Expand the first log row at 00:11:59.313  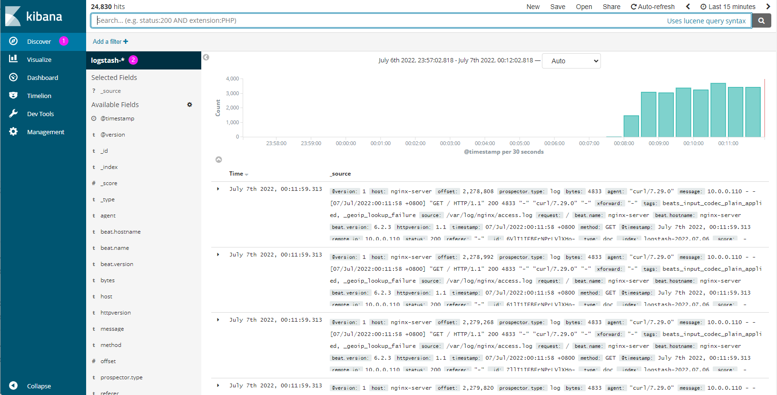[218, 189]
